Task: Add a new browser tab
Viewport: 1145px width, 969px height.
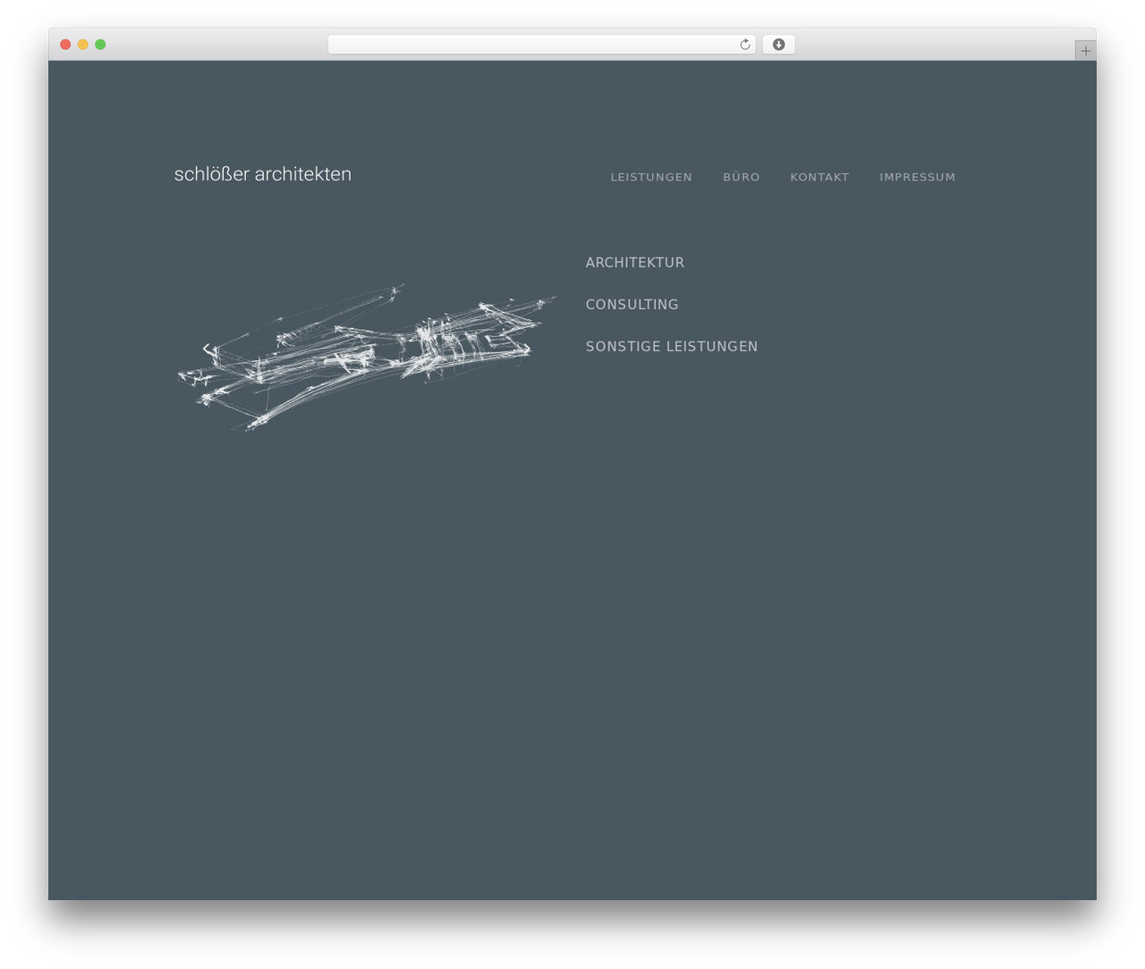Action: pyautogui.click(x=1085, y=51)
